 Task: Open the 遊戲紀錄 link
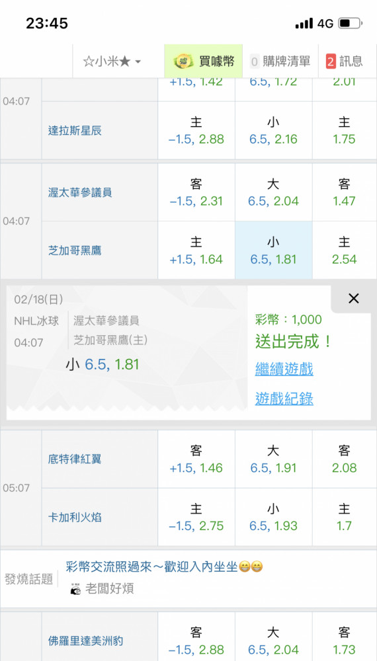(x=284, y=399)
